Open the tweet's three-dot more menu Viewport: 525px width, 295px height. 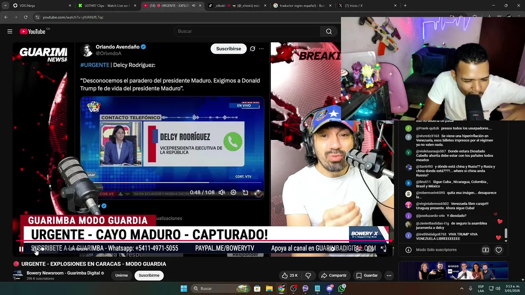tap(261, 49)
